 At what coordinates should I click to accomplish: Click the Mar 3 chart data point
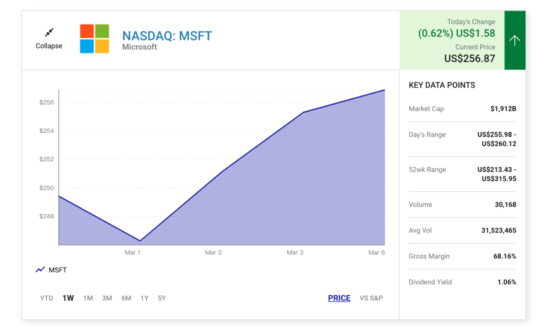tap(303, 113)
